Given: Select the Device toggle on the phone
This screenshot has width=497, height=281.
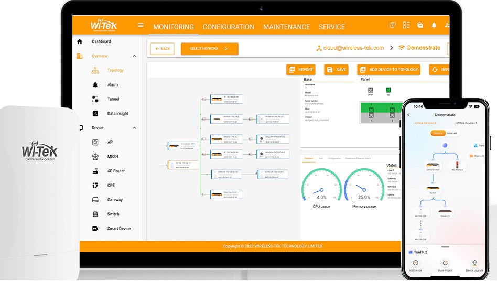Looking at the screenshot, I should click(438, 133).
